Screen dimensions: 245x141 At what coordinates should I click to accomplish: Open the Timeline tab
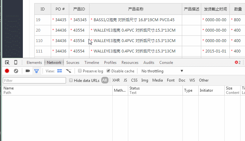point(92,63)
